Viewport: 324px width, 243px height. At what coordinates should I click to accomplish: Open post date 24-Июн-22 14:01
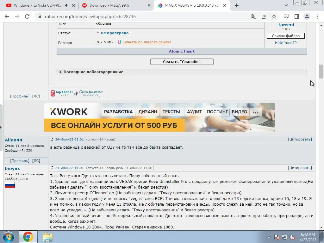[69, 168]
